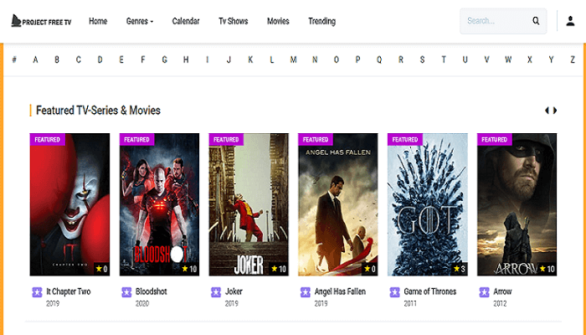Click the star icon beside Joker title
The width and height of the screenshot is (586, 335).
[216, 292]
